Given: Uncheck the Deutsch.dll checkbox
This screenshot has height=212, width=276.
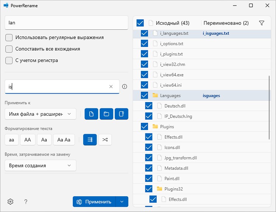Looking at the screenshot, I should click(149, 106).
